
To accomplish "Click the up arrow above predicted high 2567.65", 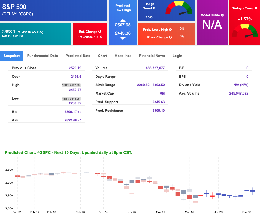I will pyautogui.click(x=123, y=20).
